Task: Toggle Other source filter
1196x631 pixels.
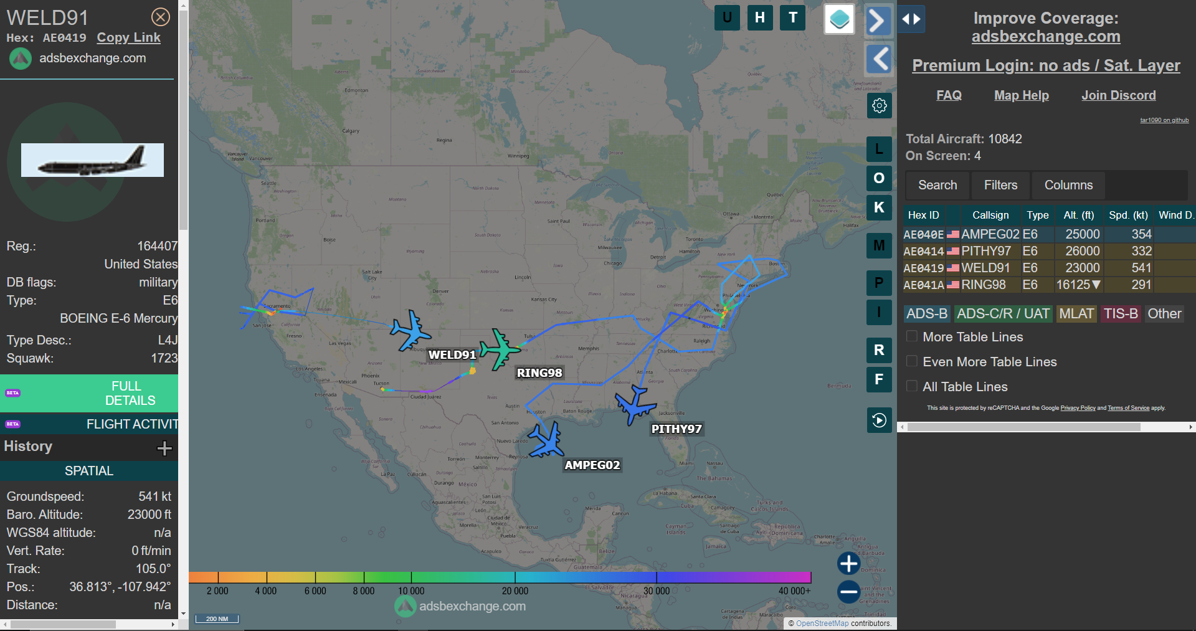Action: pyautogui.click(x=1164, y=314)
